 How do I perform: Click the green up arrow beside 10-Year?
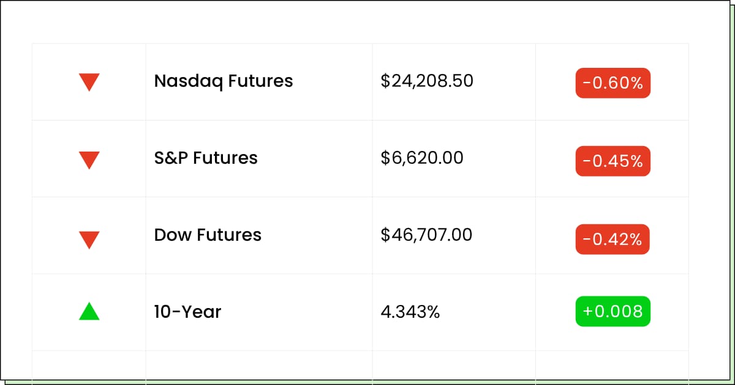pos(89,312)
